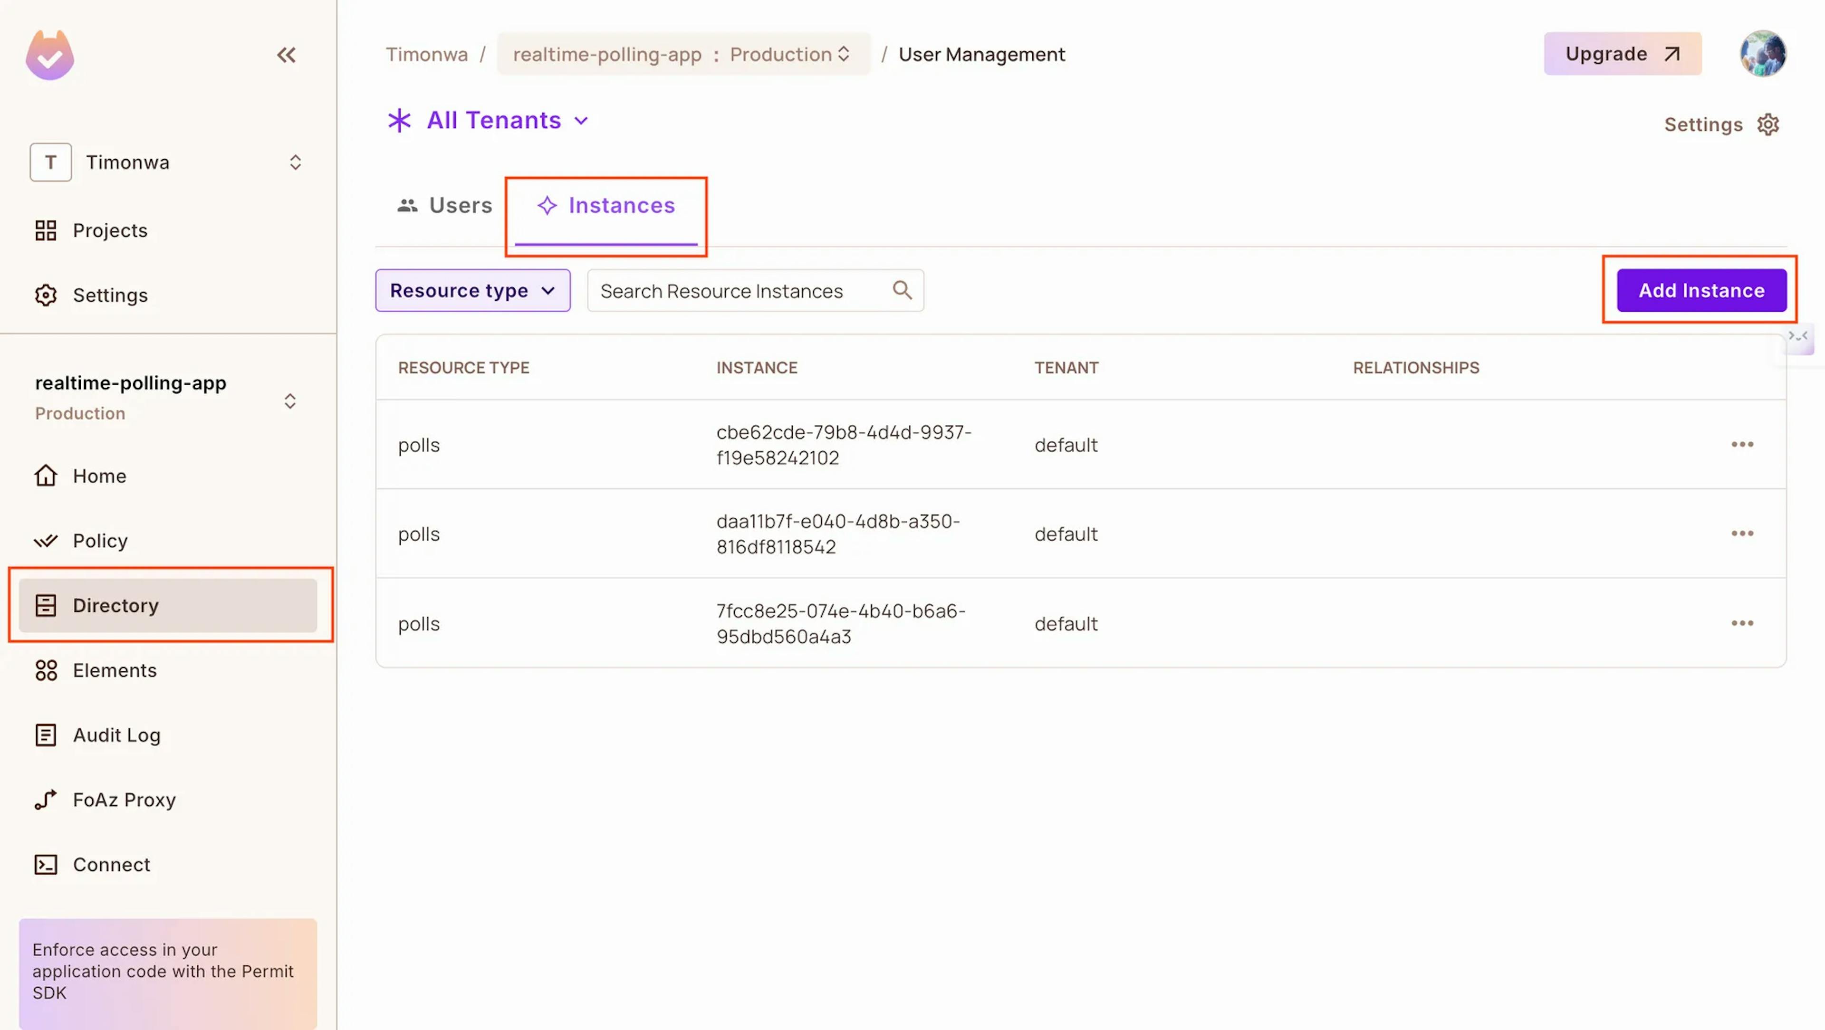Open more options for 7fcc8e25 instance
The image size is (1825, 1030).
click(x=1742, y=623)
